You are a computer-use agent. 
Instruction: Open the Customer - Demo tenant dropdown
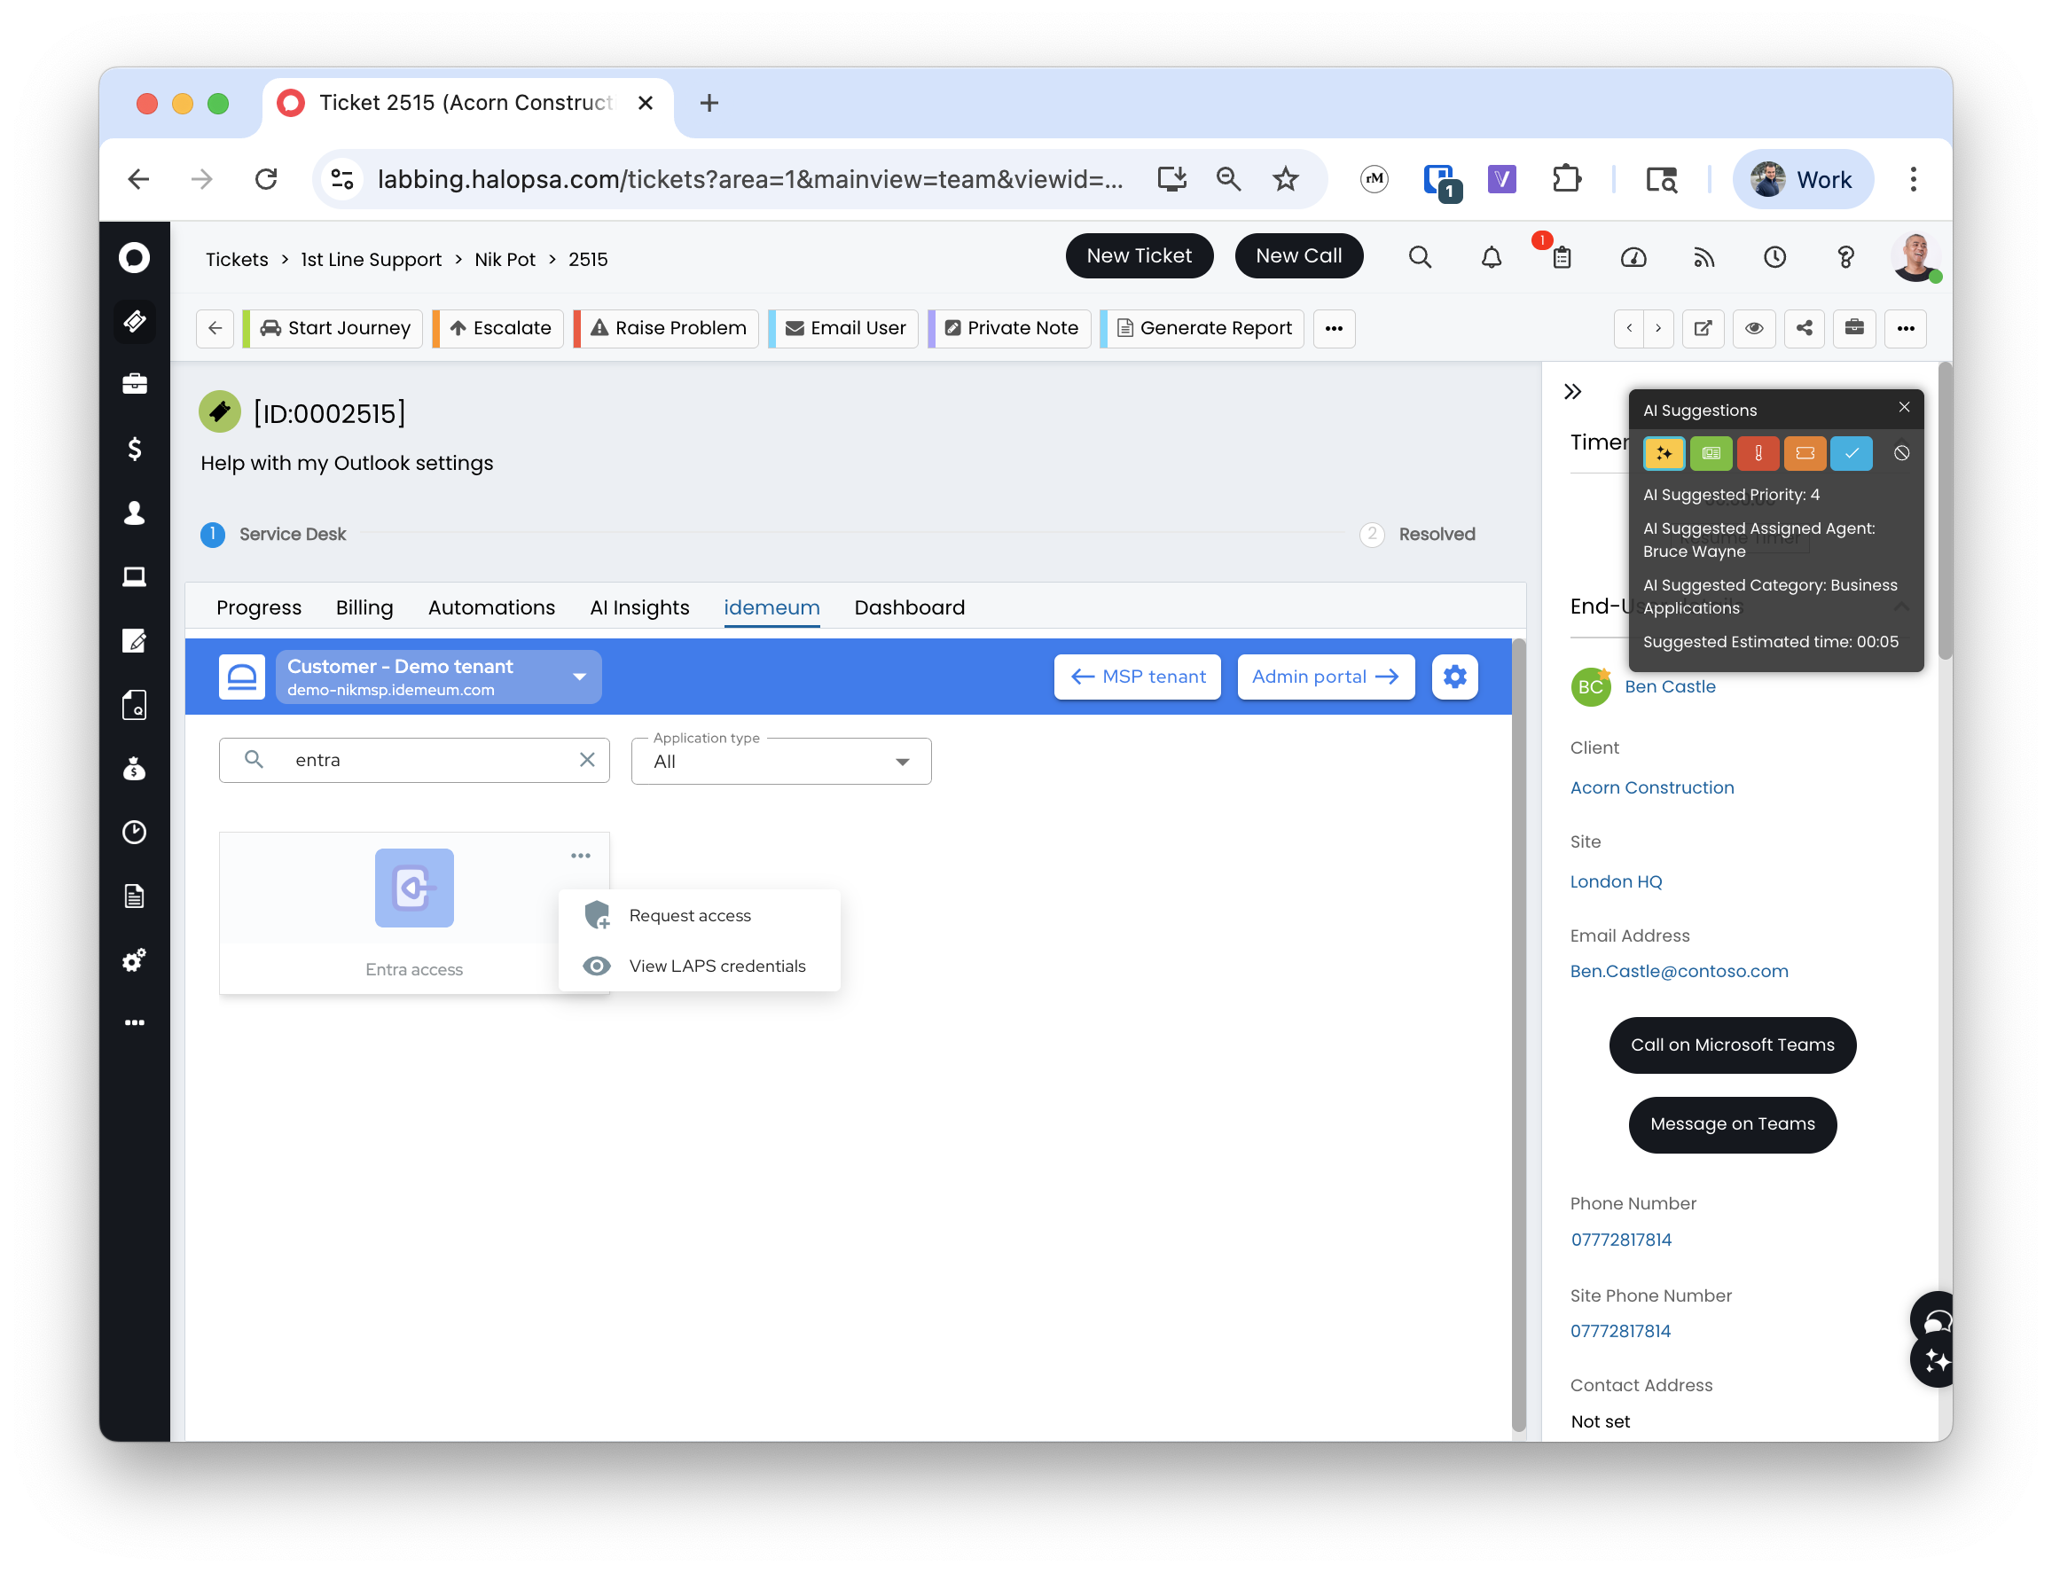click(438, 676)
